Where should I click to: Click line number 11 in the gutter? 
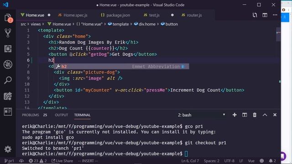coord(27,90)
